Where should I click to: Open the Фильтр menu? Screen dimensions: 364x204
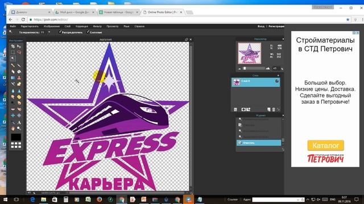(x=97, y=27)
